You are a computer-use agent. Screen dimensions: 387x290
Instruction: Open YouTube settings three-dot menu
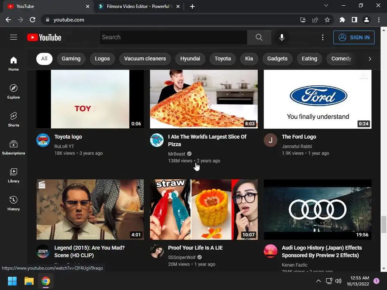323,37
